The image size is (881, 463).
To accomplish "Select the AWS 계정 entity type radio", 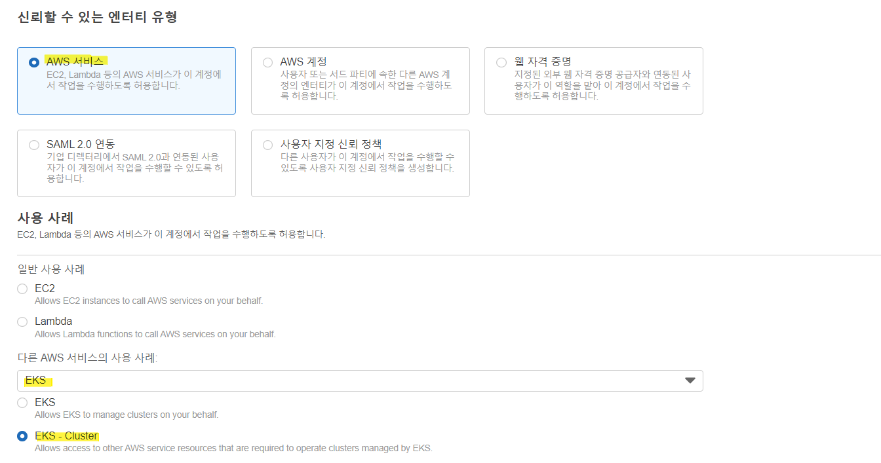I will [x=267, y=62].
